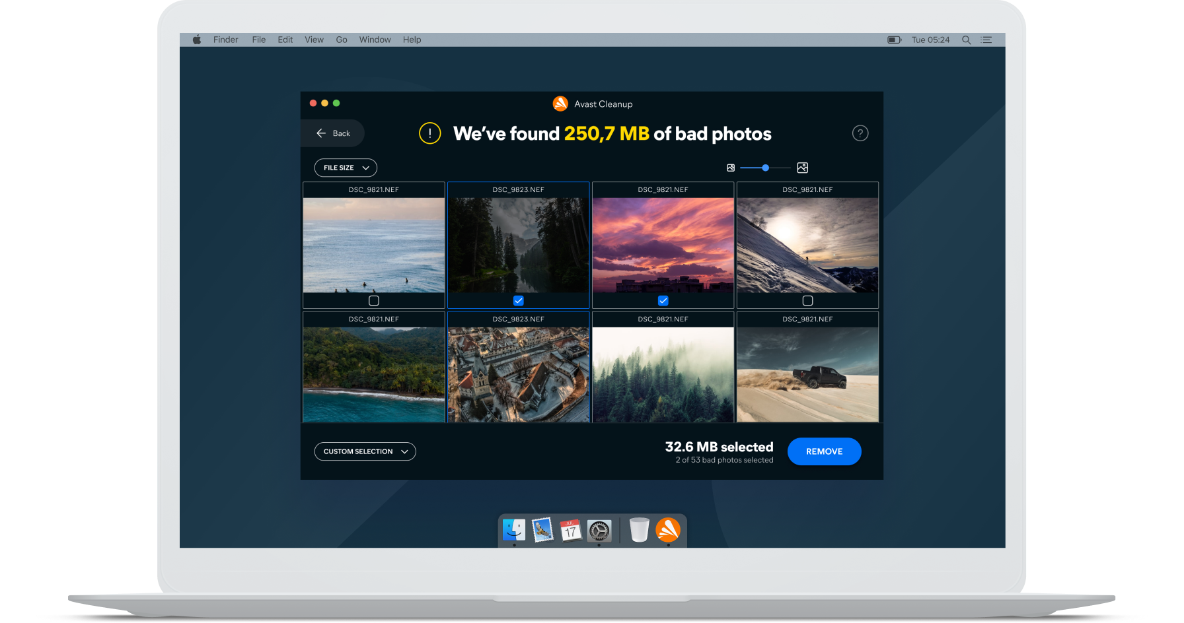
Task: Click the thumbnail zoom slider handle
Action: (765, 168)
